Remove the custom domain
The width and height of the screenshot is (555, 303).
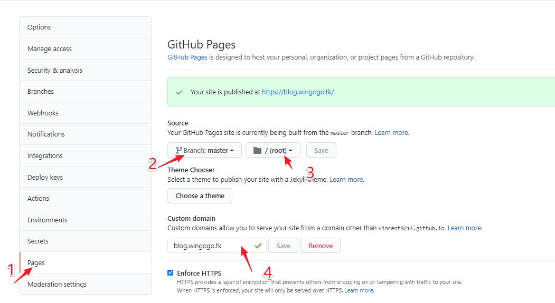(x=321, y=246)
